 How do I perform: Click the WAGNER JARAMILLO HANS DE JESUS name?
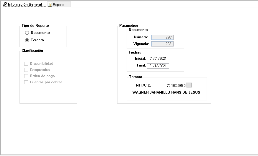click(x=166, y=92)
